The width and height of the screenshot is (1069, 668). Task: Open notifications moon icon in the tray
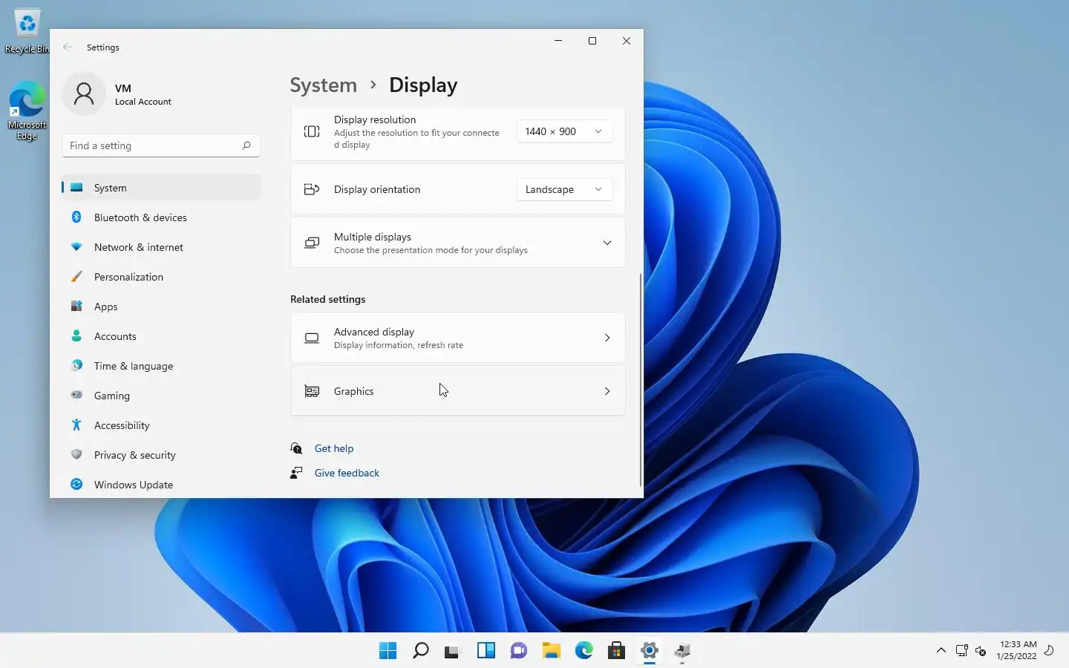click(1049, 650)
